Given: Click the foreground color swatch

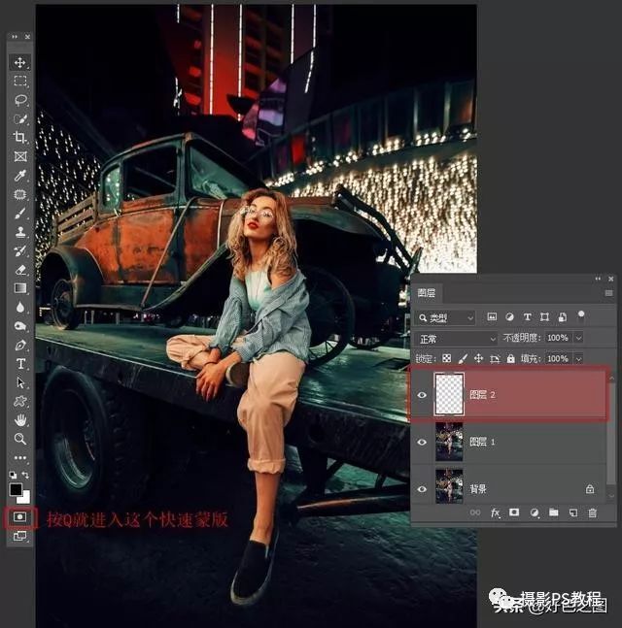Looking at the screenshot, I should (17, 489).
